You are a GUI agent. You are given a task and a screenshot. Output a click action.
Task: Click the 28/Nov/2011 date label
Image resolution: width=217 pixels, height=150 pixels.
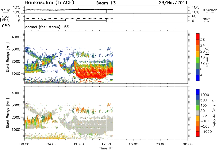tap(173, 3)
